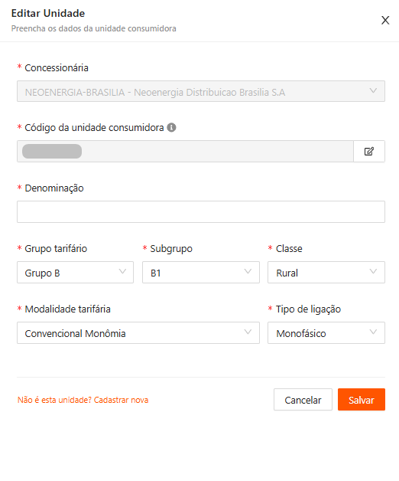Viewport: 399px width, 481px height.
Task: Click the chevron in Tipo de ligação field
Action: (373, 332)
